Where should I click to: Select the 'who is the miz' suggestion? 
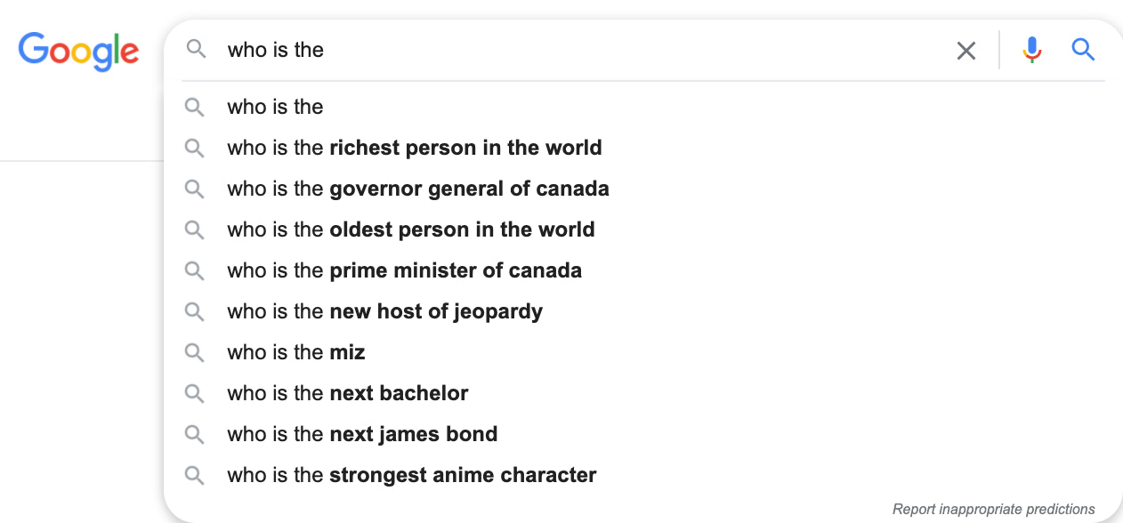(x=295, y=352)
